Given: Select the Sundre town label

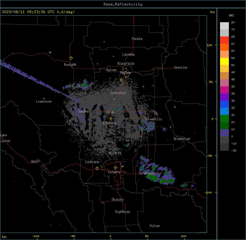Looking at the screenshot, I should pyautogui.click(x=83, y=111).
